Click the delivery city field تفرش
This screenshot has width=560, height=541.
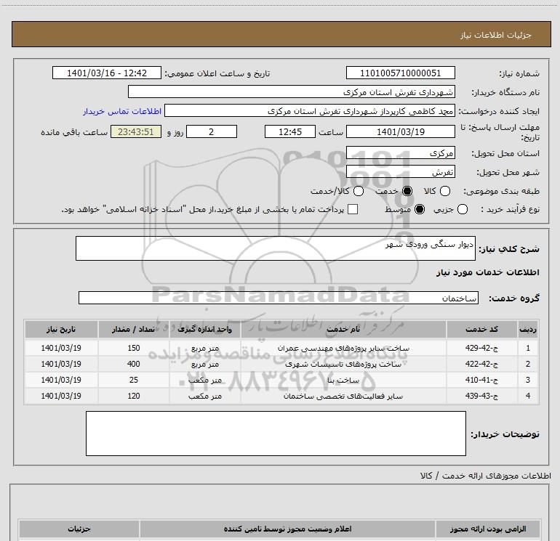[x=400, y=172]
